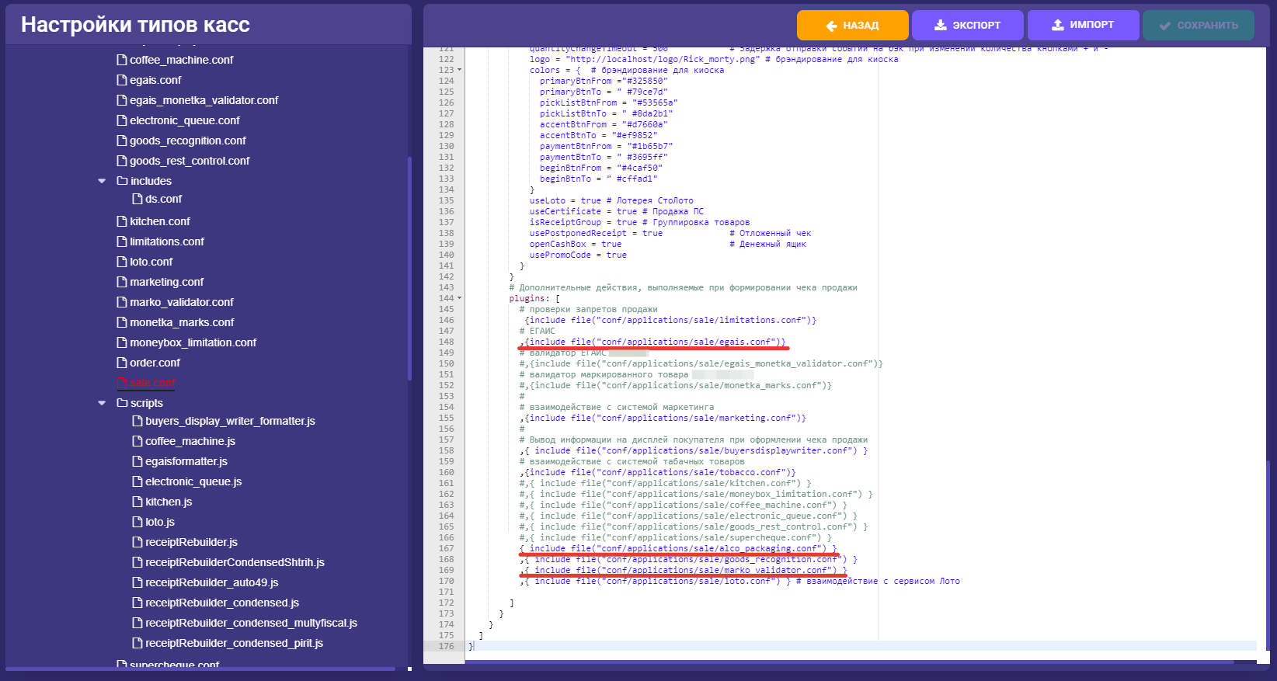
Task: Collapse the scripts folder arrow
Action: [x=102, y=403]
